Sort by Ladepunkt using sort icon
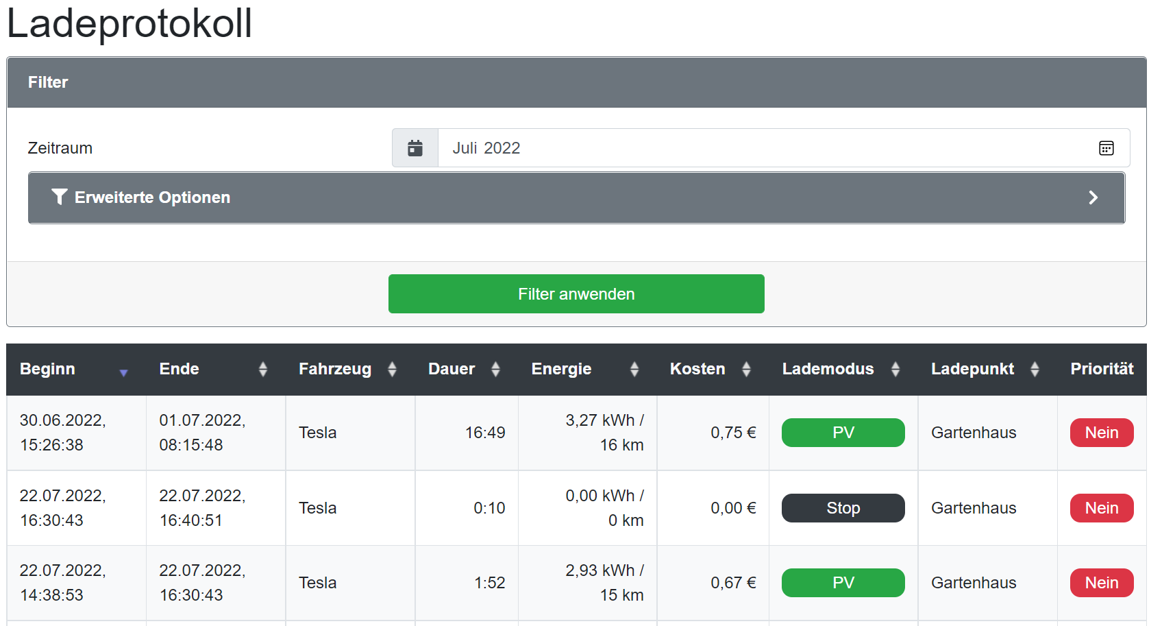This screenshot has width=1162, height=626. (x=1035, y=370)
